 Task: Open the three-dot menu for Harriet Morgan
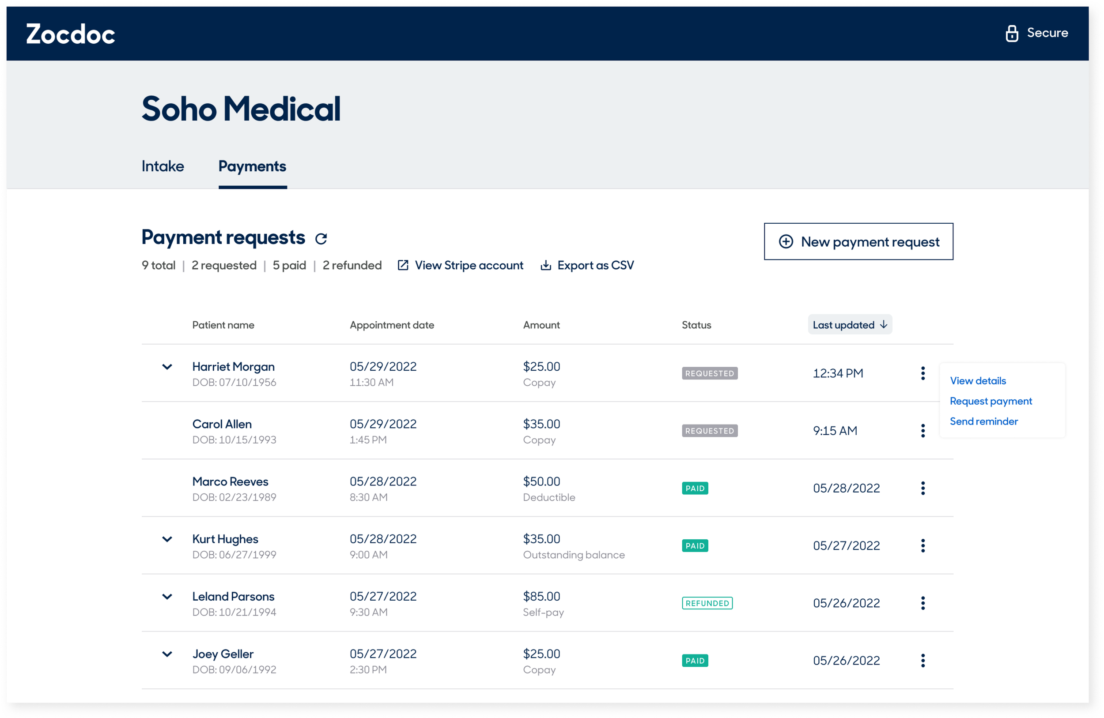[x=923, y=373]
